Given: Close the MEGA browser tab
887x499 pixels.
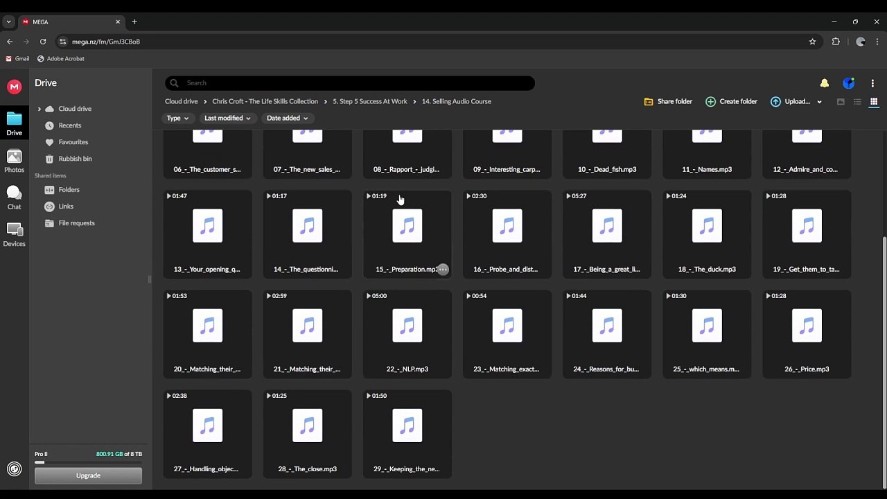Looking at the screenshot, I should [x=118, y=22].
